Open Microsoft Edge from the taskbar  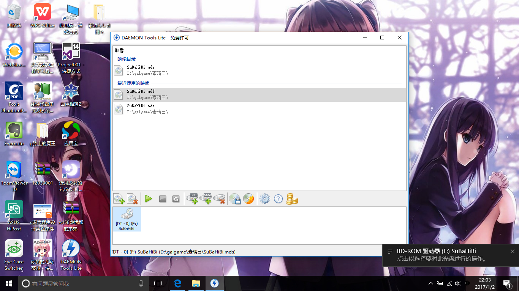(x=177, y=283)
